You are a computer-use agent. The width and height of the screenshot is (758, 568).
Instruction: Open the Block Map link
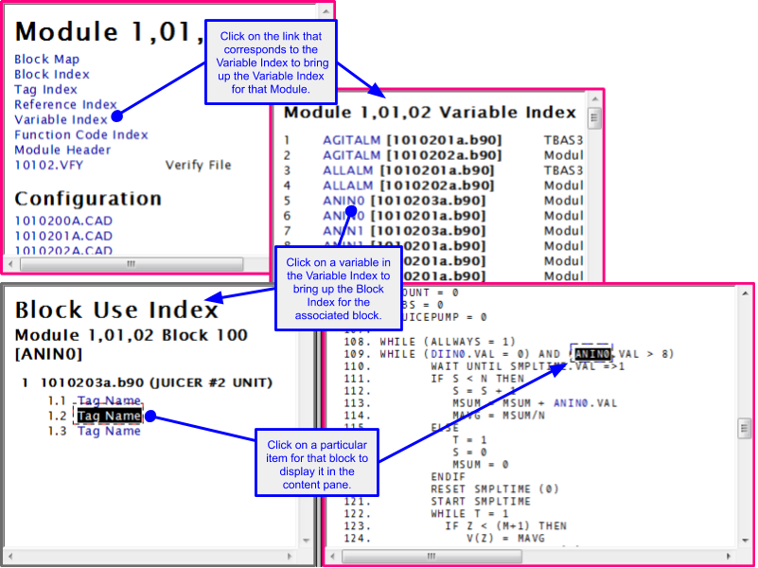click(46, 59)
